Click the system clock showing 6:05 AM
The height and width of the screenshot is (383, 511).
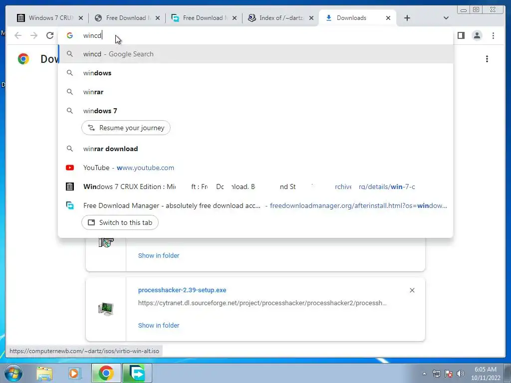click(486, 374)
